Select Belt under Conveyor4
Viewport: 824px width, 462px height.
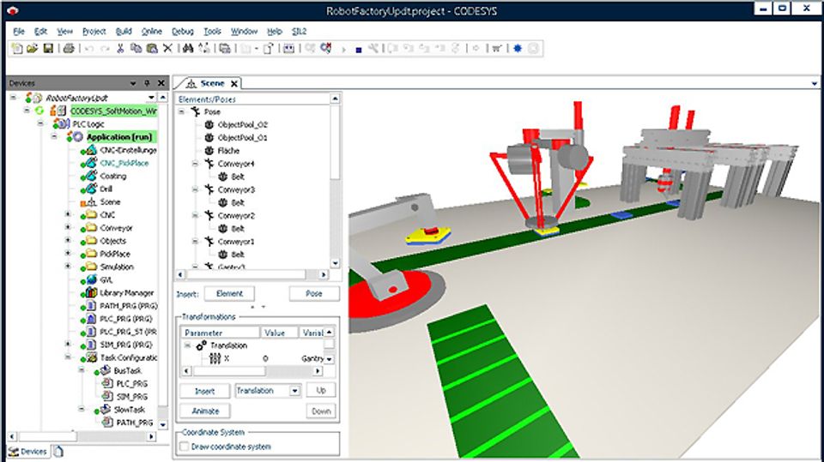click(x=238, y=177)
